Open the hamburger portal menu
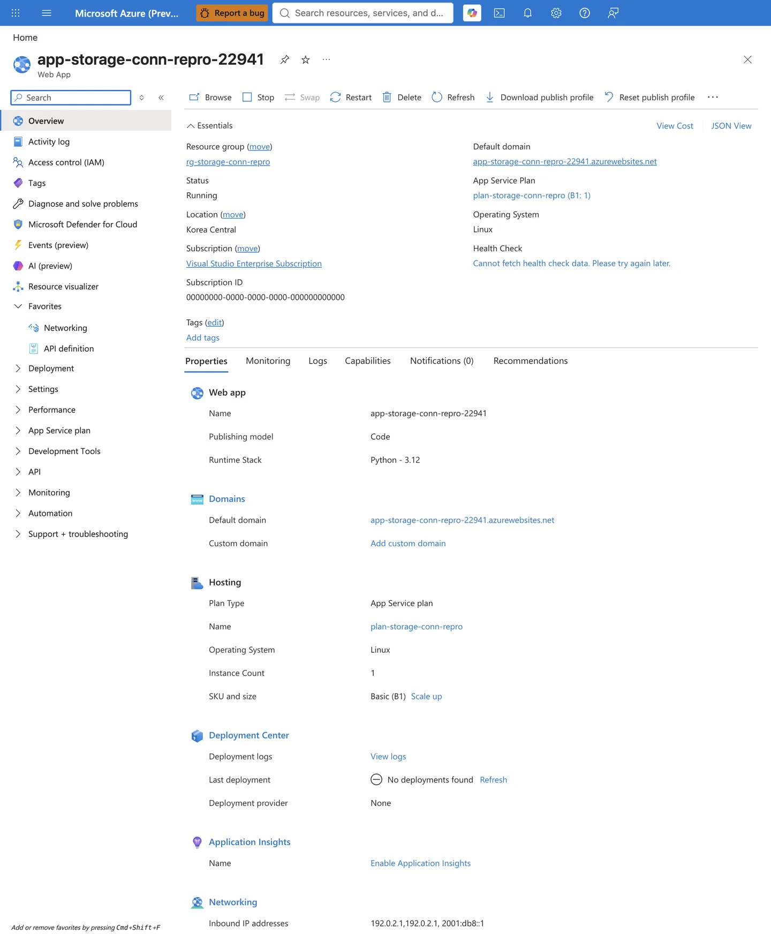The image size is (771, 934). [47, 13]
